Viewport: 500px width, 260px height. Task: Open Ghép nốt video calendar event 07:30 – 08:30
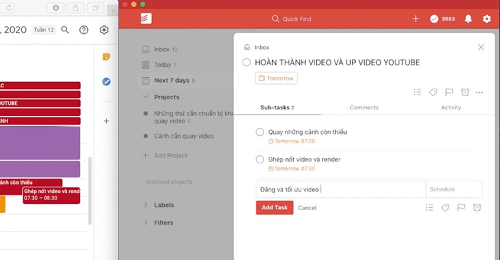pos(51,195)
